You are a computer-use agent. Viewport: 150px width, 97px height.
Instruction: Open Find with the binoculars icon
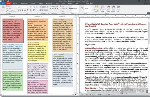click(x=62, y=6)
